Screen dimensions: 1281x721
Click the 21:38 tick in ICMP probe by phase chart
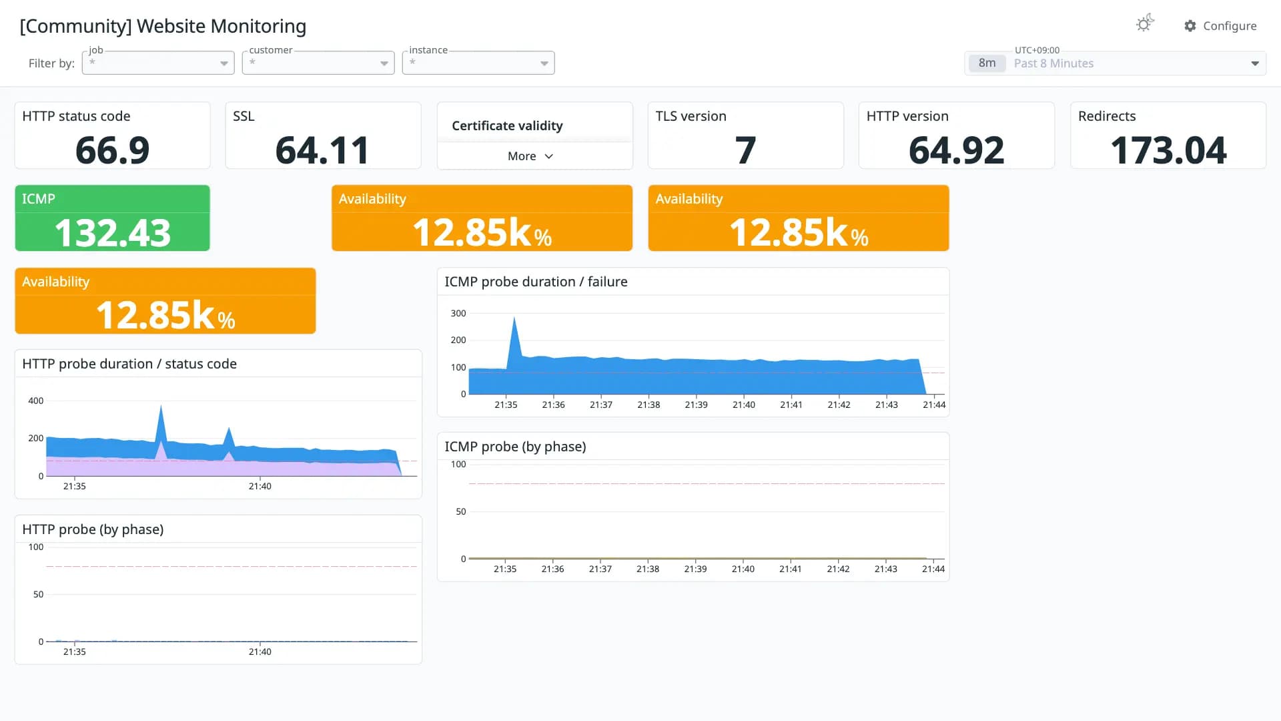(x=648, y=569)
